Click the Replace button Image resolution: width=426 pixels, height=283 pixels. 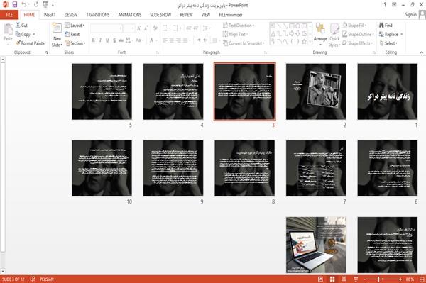tap(389, 34)
